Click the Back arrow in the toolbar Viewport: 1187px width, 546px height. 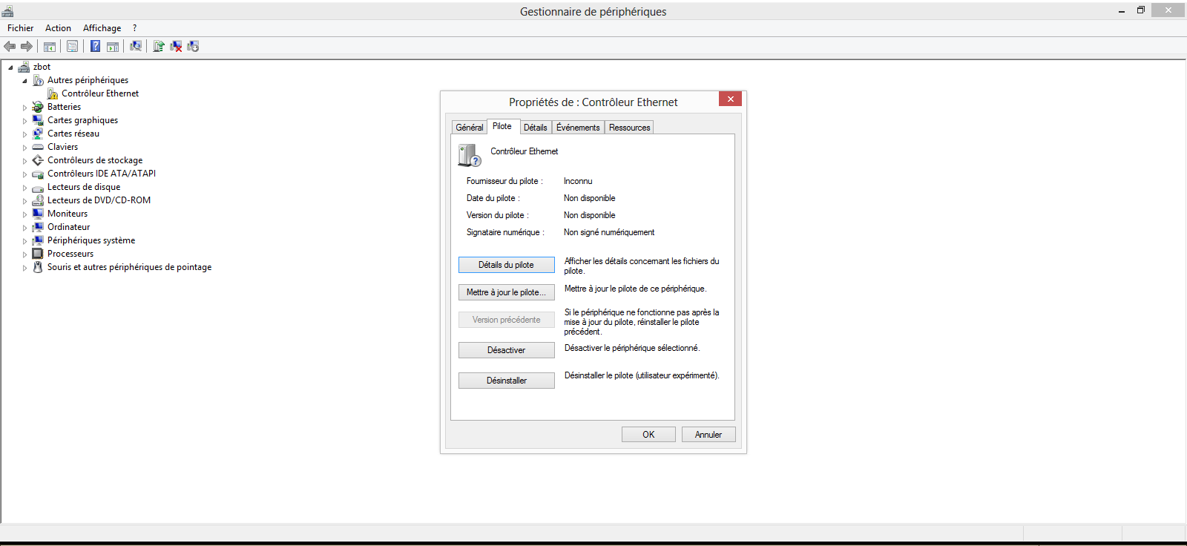(10, 46)
